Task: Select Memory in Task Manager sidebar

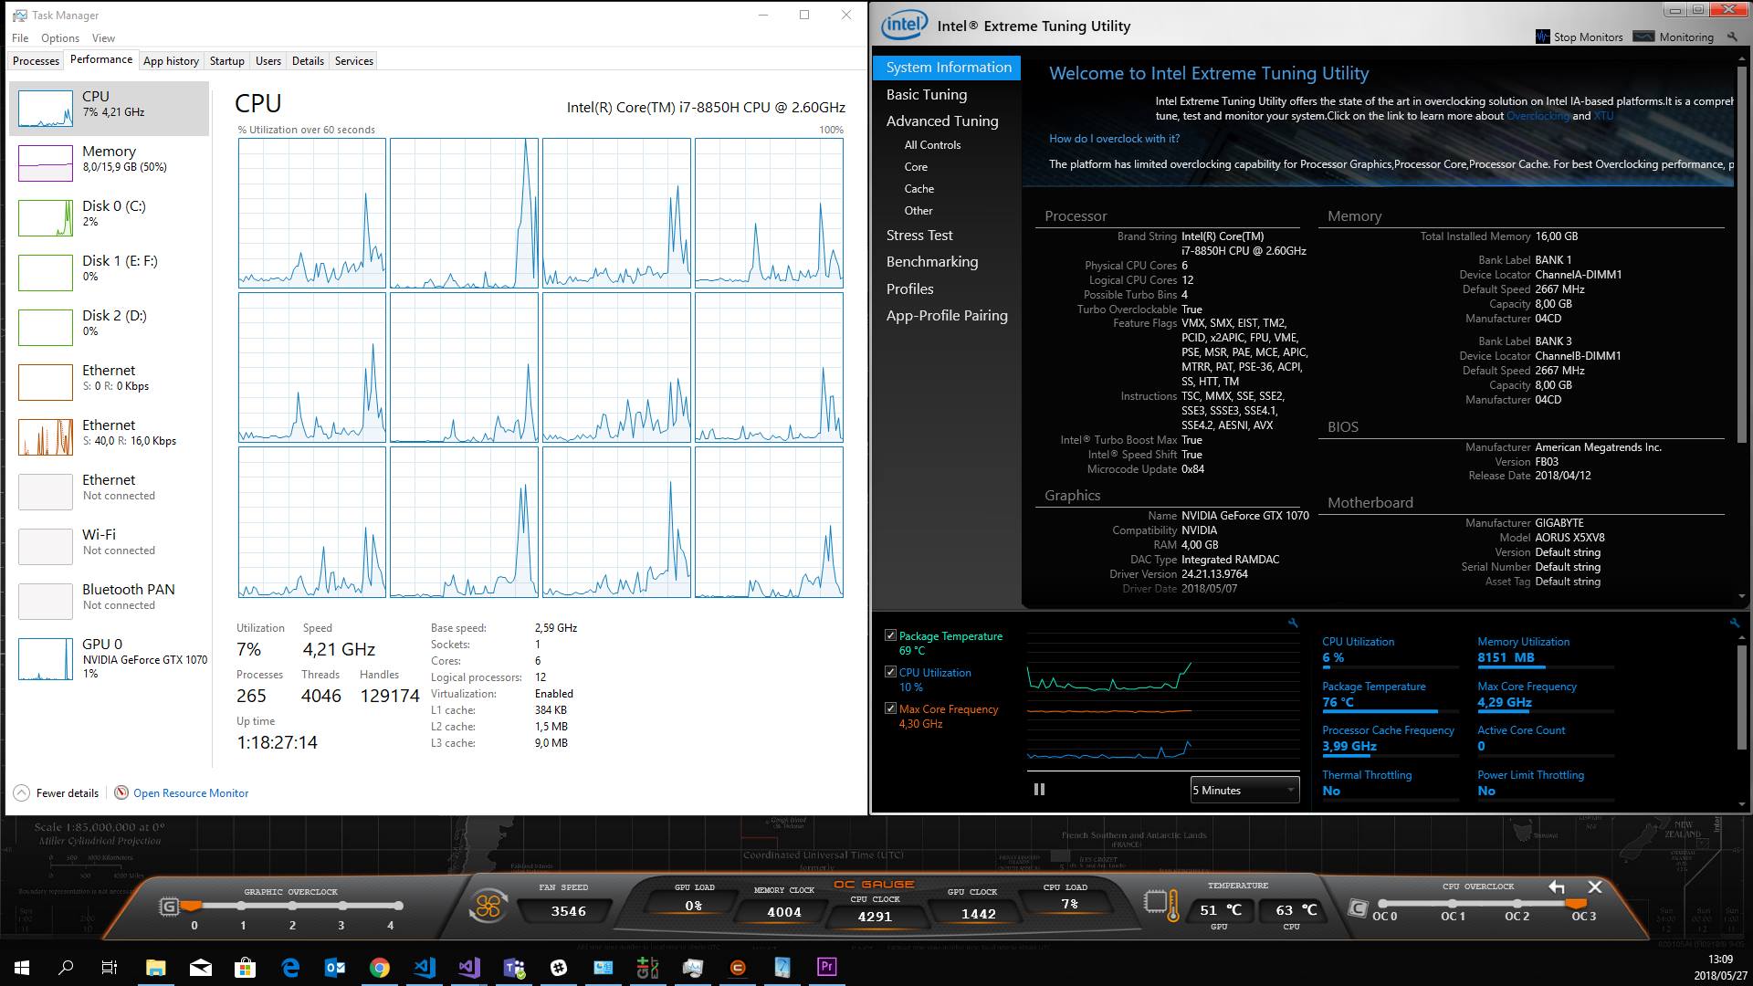Action: point(110,163)
